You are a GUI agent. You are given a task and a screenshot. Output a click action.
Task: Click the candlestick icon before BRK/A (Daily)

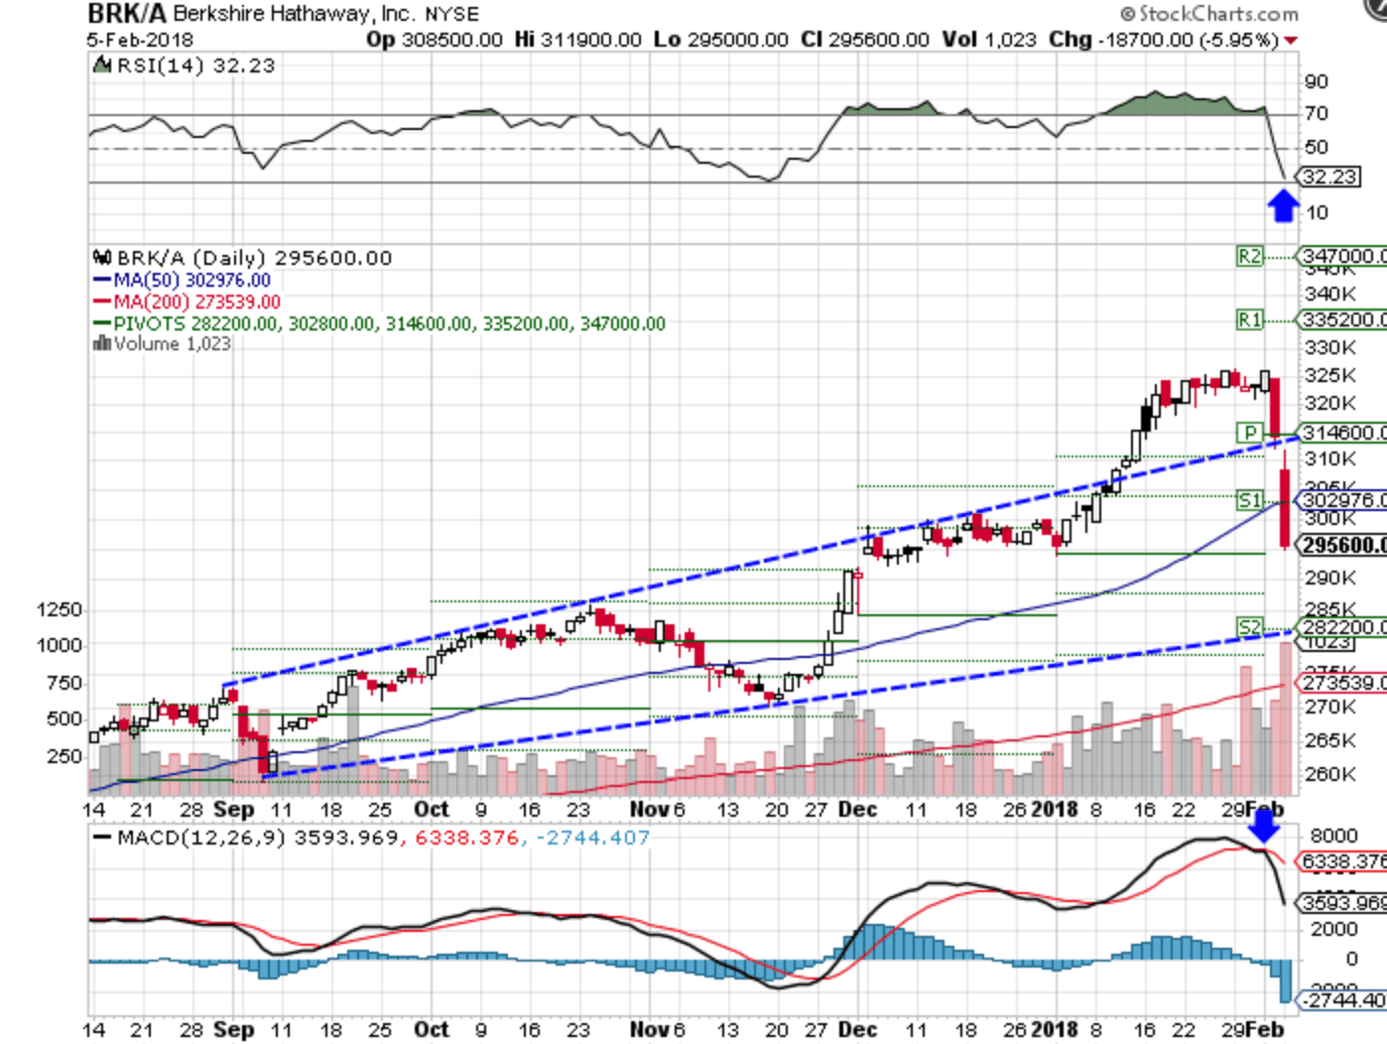pyautogui.click(x=102, y=257)
